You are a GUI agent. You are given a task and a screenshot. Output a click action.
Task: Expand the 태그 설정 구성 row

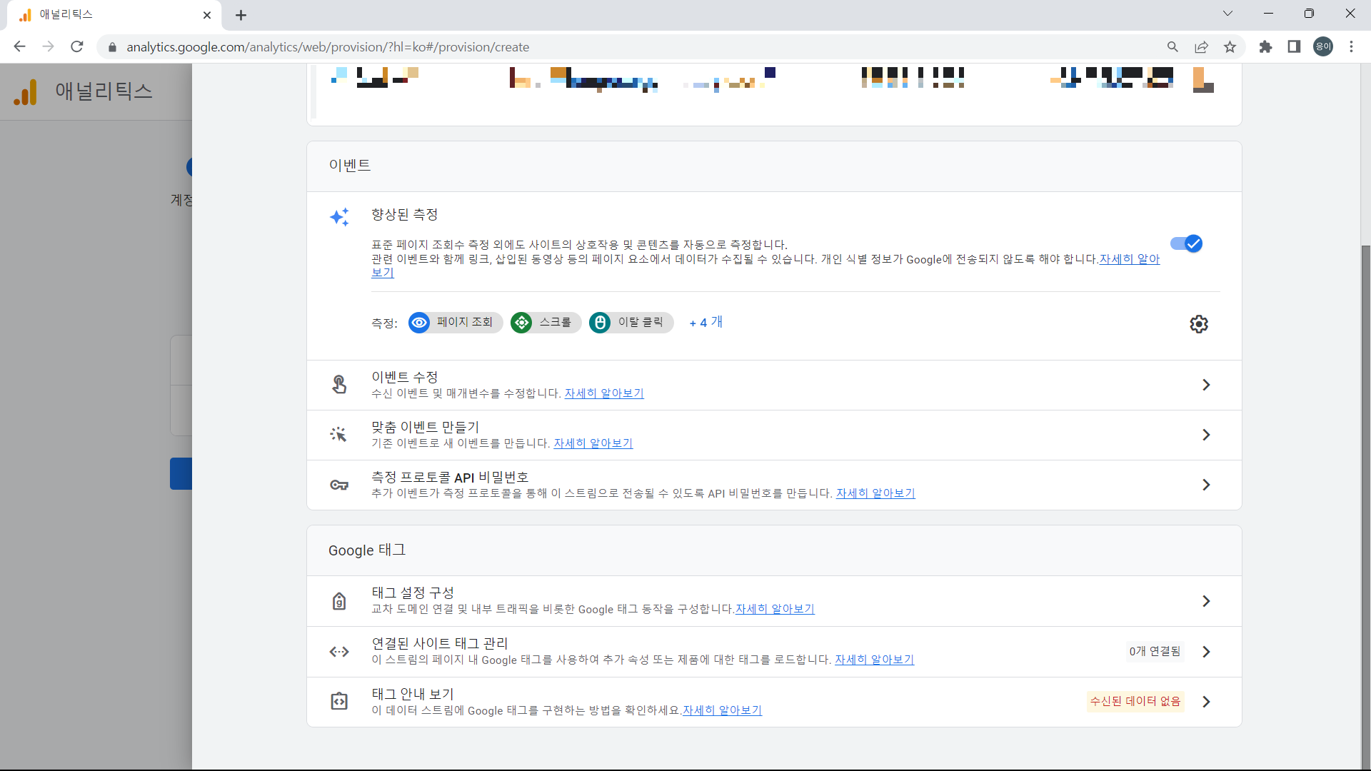(x=1206, y=601)
